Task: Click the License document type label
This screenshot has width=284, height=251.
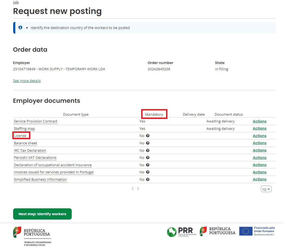Action: (x=20, y=136)
